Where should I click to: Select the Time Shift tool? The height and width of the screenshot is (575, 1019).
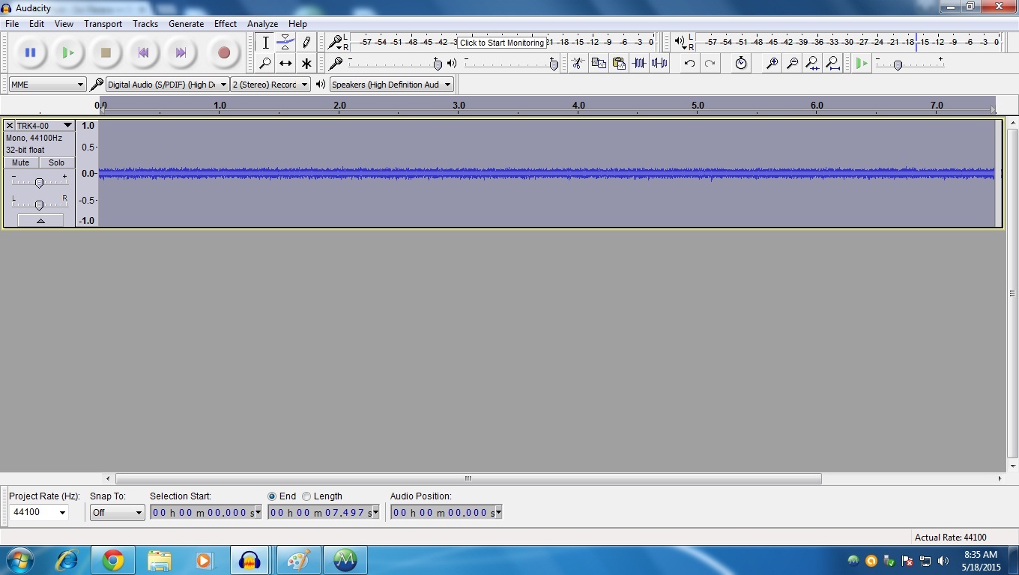click(x=285, y=64)
